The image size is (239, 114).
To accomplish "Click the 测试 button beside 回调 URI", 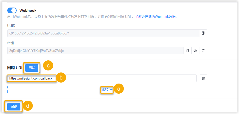I will pyautogui.click(x=32, y=68).
